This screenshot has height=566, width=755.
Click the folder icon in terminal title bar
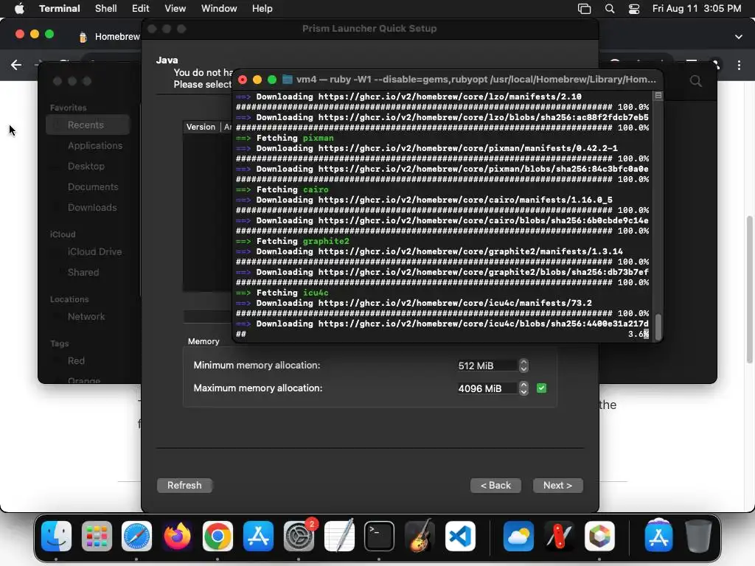(x=288, y=79)
